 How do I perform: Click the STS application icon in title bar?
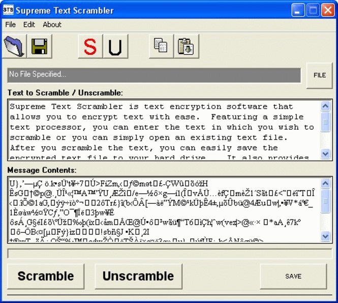click(x=8, y=10)
